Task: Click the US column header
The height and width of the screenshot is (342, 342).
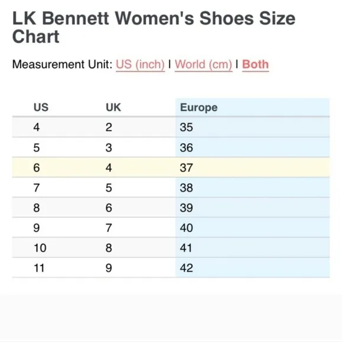Action: [41, 107]
